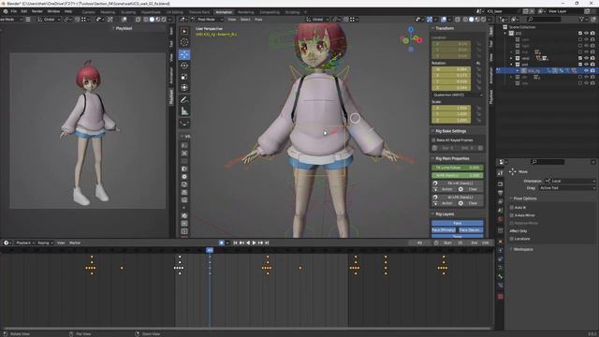
Task: Open the Render properties tab icon
Action: (x=501, y=184)
